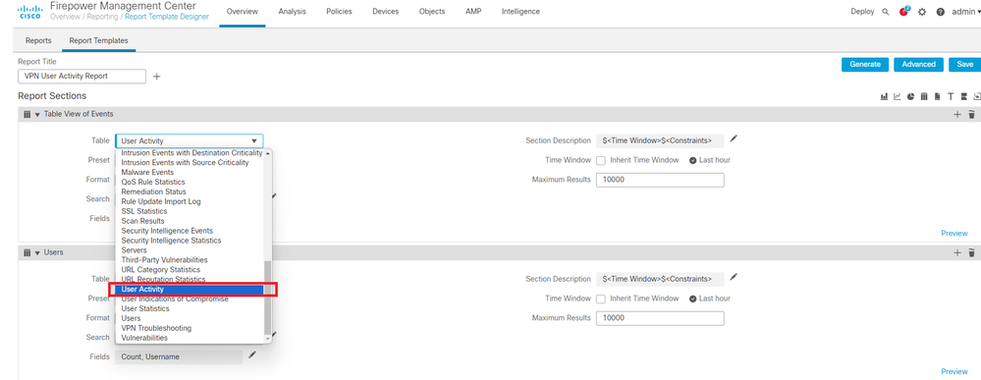This screenshot has height=380, width=981.
Task: Pick the down arrow of list scrollbar
Action: [268, 339]
